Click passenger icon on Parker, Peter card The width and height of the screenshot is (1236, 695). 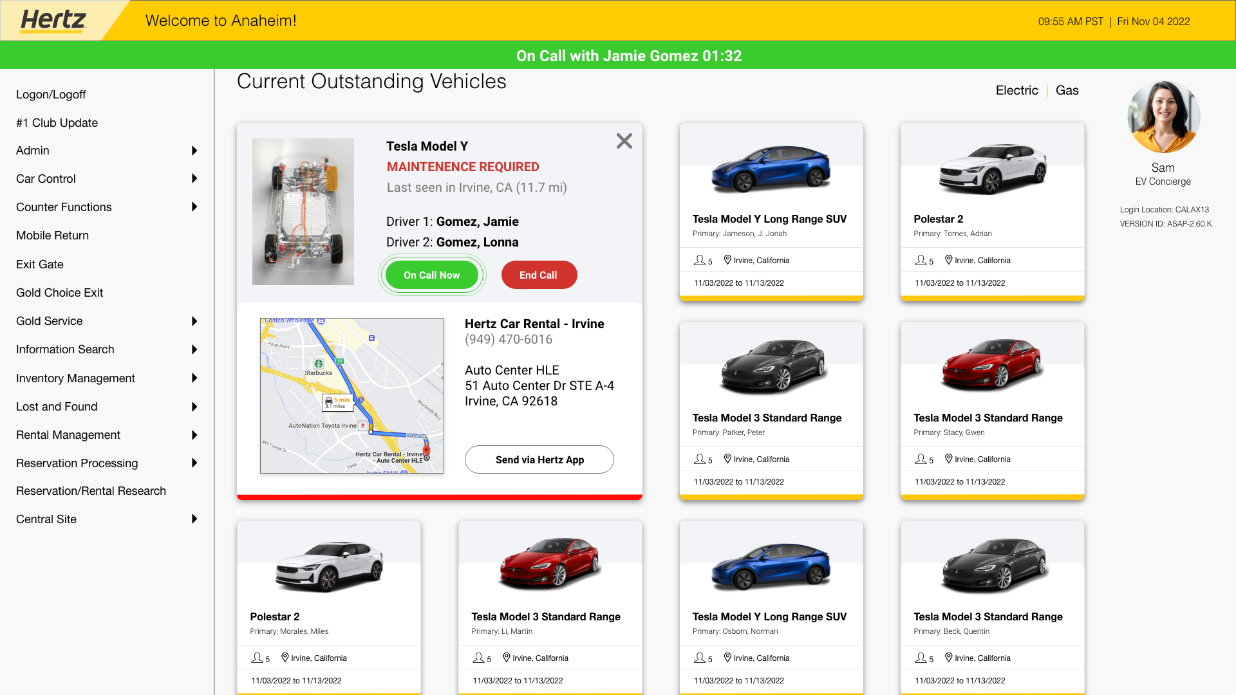(x=700, y=459)
